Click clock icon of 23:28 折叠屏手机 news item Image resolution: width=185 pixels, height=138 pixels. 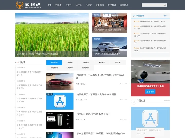click(134, 48)
